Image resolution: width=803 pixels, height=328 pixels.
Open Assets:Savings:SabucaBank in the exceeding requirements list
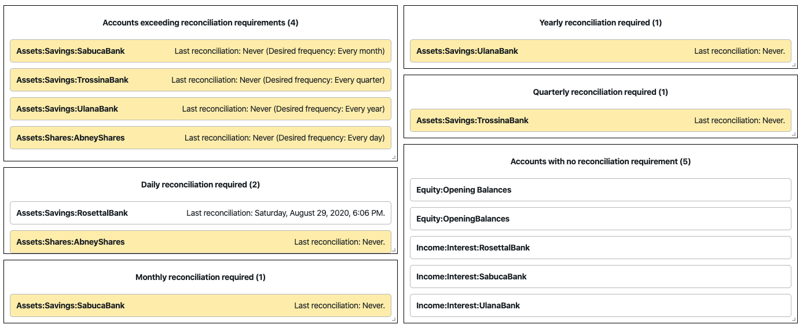200,51
